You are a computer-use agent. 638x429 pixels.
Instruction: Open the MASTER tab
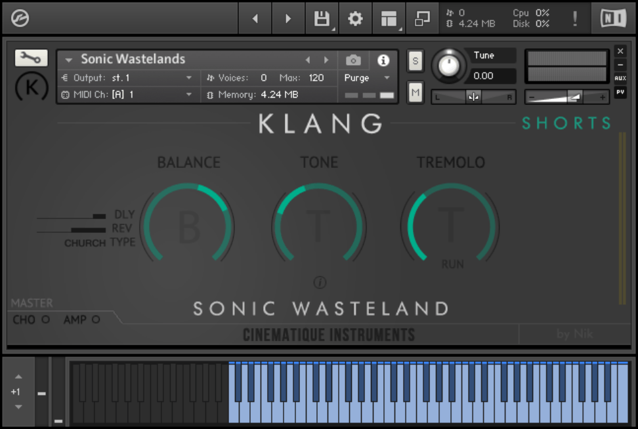(32, 303)
